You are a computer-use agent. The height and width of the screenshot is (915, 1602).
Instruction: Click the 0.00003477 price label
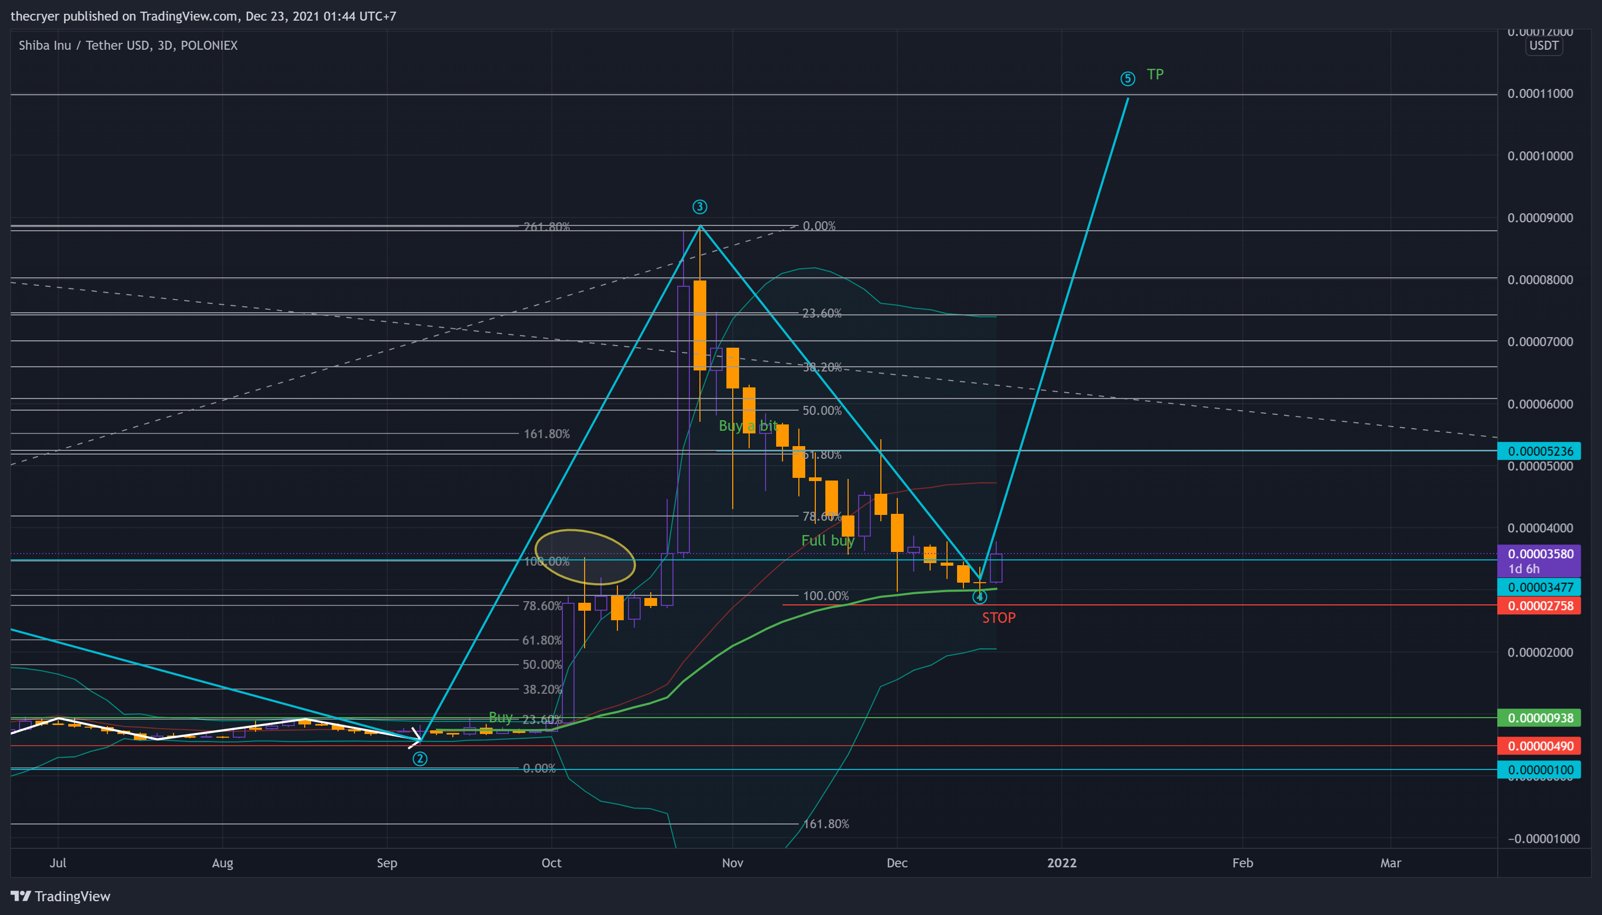(1539, 587)
